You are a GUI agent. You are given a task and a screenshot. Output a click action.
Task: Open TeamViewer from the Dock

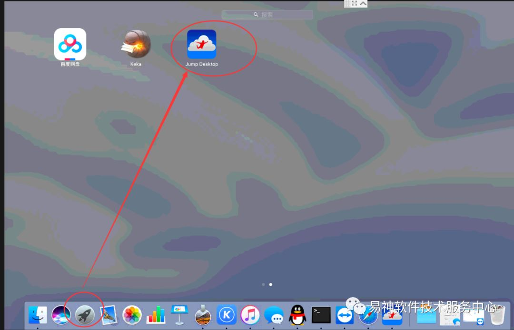(345, 315)
